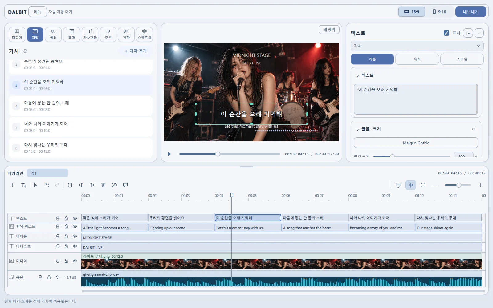The height and width of the screenshot is (308, 493).
Task: Delete the selected clip with trash icon
Action: tap(103, 185)
